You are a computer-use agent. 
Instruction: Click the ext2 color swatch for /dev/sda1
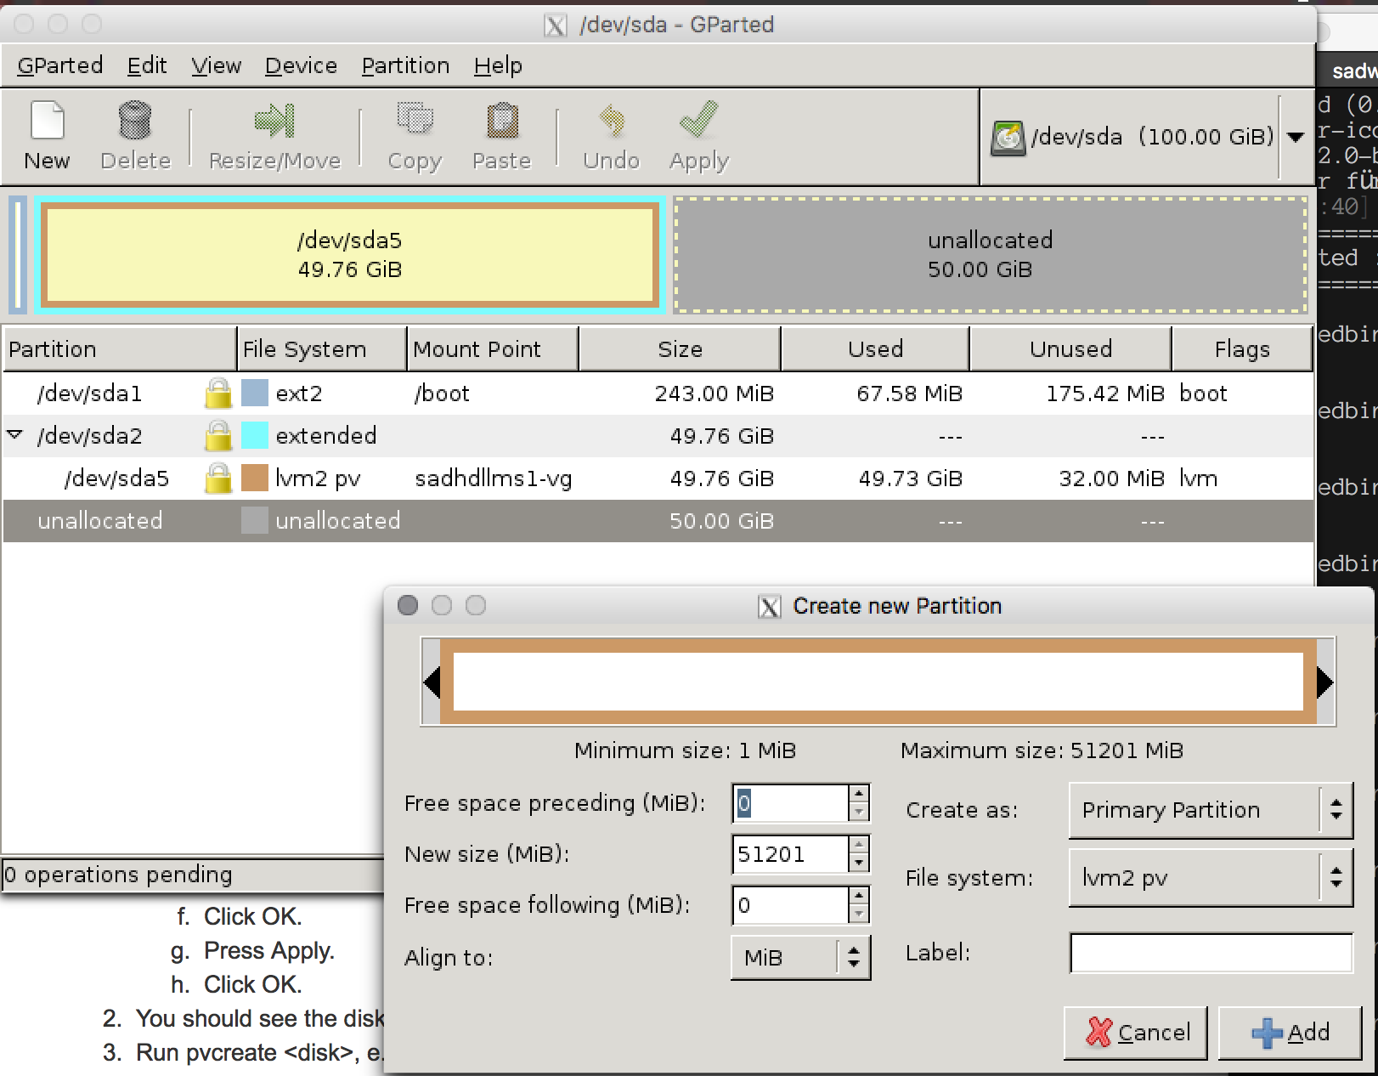coord(255,394)
